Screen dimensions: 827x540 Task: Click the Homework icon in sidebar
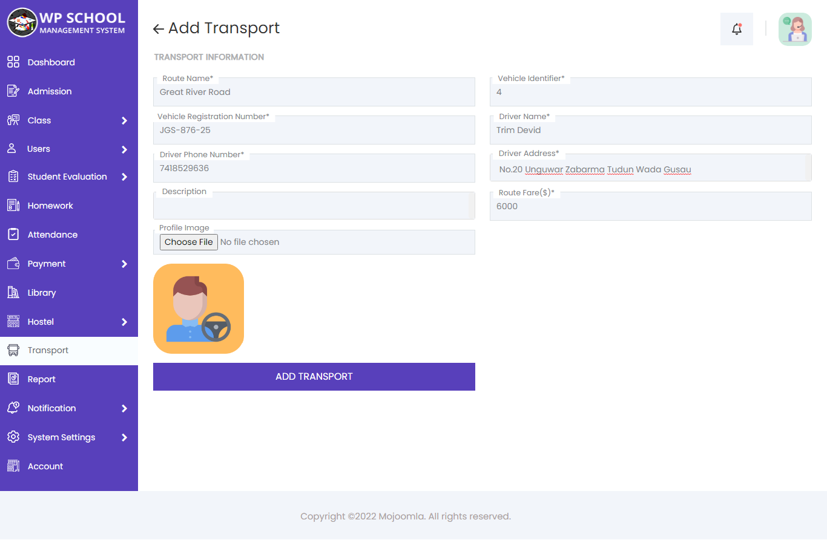[13, 206]
